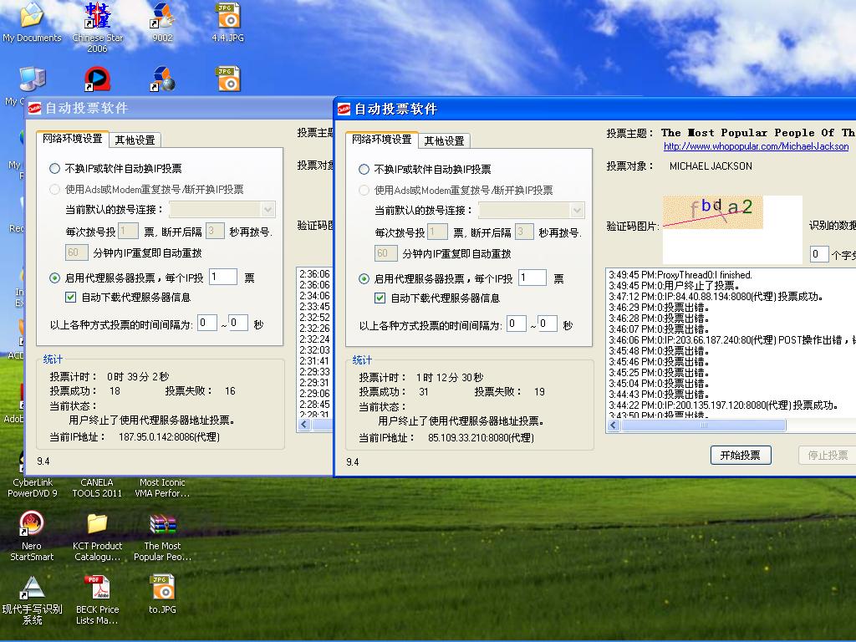The height and width of the screenshot is (642, 856).
Task: Open the 4.4.JPG desktop file
Action: pyautogui.click(x=227, y=17)
